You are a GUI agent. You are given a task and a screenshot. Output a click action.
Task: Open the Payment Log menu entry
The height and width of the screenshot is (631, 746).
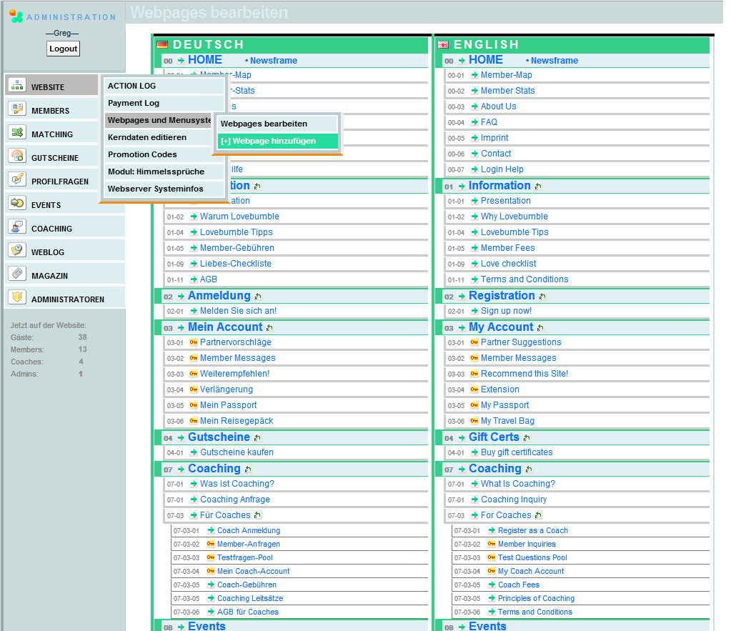[x=134, y=103]
